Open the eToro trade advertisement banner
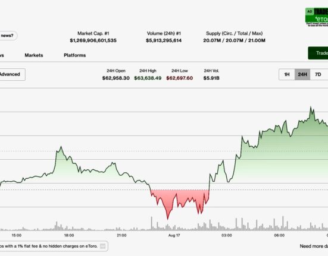 tap(317, 17)
